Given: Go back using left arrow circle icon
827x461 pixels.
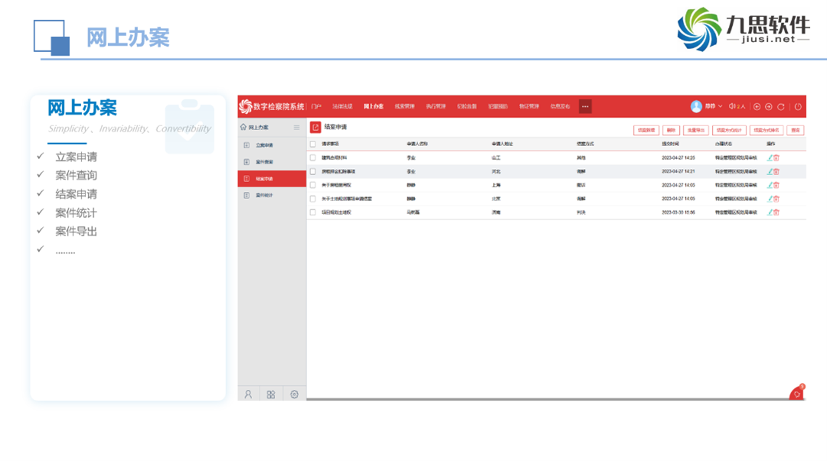Looking at the screenshot, I should 757,107.
